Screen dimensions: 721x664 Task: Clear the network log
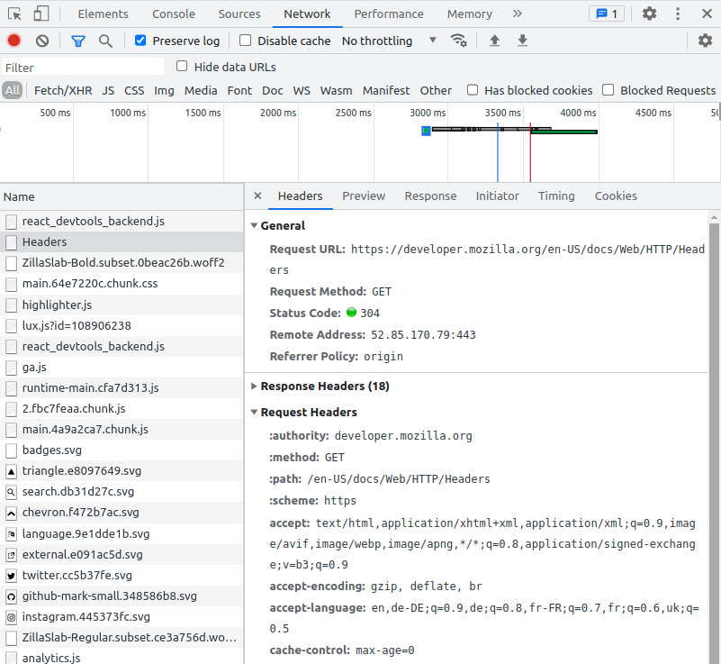click(42, 41)
